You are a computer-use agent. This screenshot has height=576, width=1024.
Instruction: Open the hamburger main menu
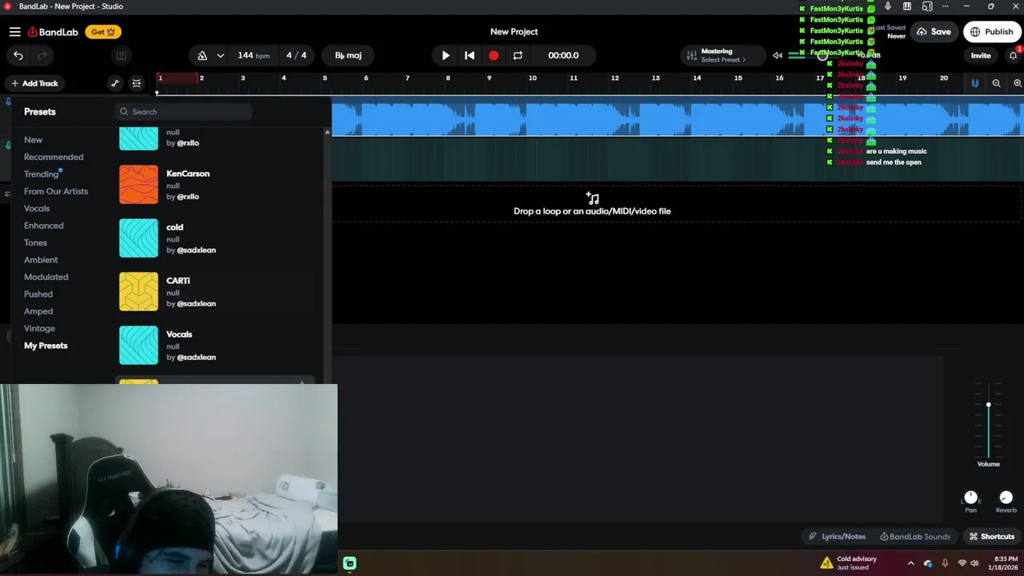point(14,32)
